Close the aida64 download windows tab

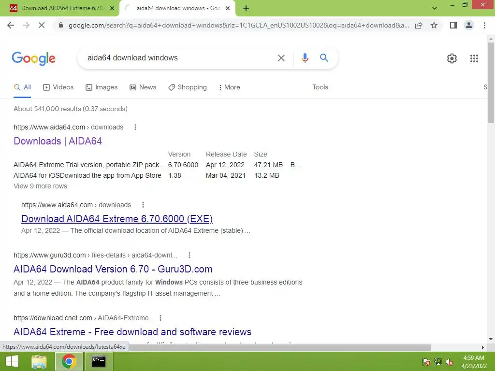tap(228, 8)
